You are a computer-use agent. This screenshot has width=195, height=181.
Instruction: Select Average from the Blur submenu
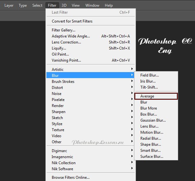[147, 96]
